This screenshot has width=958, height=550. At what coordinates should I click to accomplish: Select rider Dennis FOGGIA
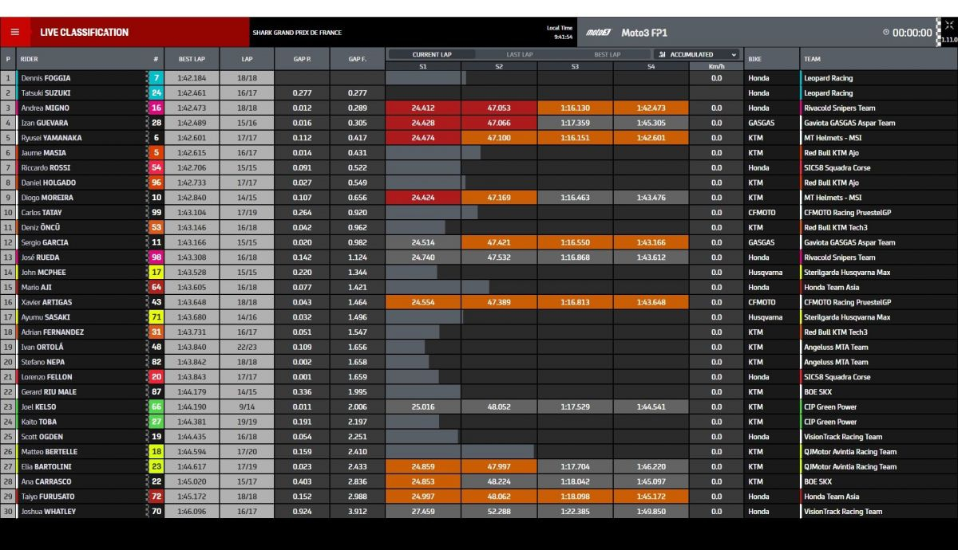pos(46,78)
